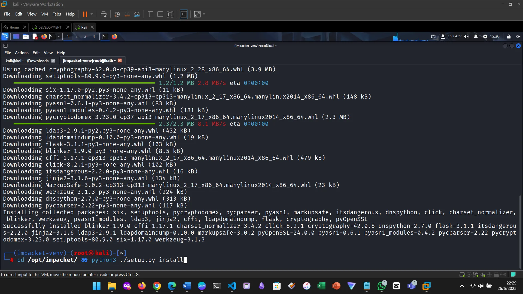Send Ctrl+Alt+Del to the VM
The width and height of the screenshot is (523, 294).
(104, 14)
